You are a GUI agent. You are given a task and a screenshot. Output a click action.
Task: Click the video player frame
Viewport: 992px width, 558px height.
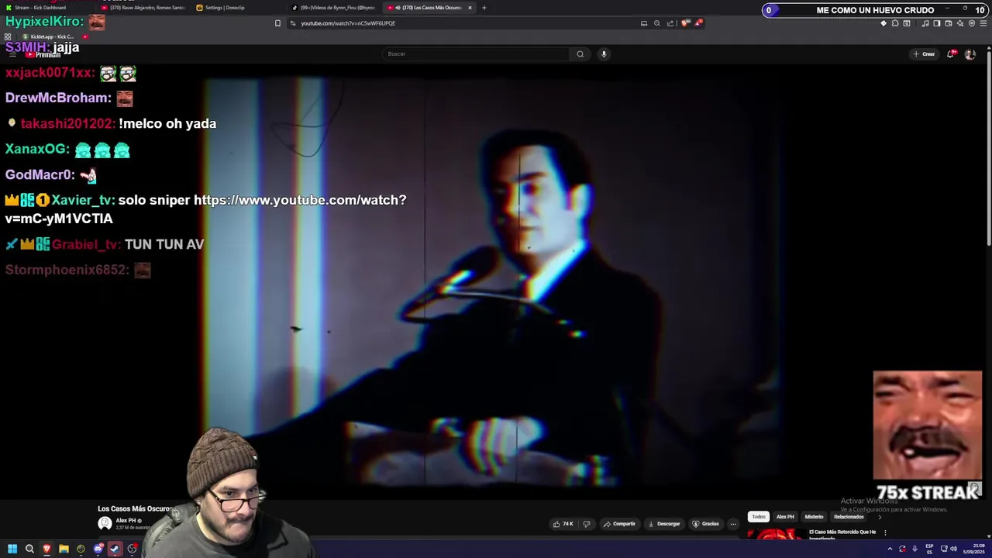click(x=496, y=283)
